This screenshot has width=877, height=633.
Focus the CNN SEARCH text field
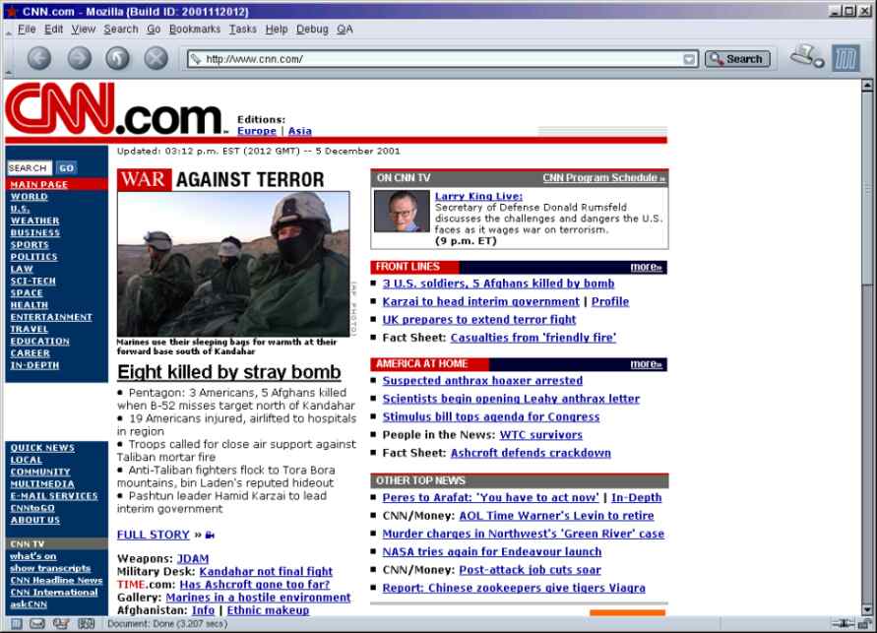tap(30, 167)
